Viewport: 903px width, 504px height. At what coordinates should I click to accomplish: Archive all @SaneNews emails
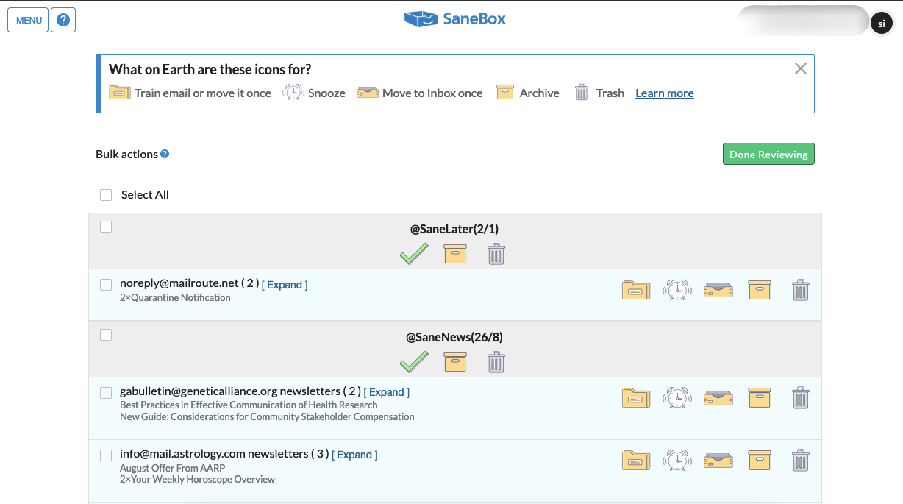point(455,362)
